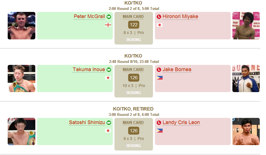Open Hironori Miyake's fighter profile link
Viewport: 266px width, 155px height.
(180, 16)
